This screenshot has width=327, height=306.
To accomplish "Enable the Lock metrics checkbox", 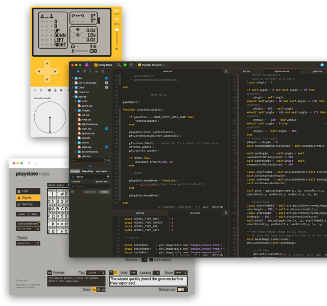I will tap(151, 259).
